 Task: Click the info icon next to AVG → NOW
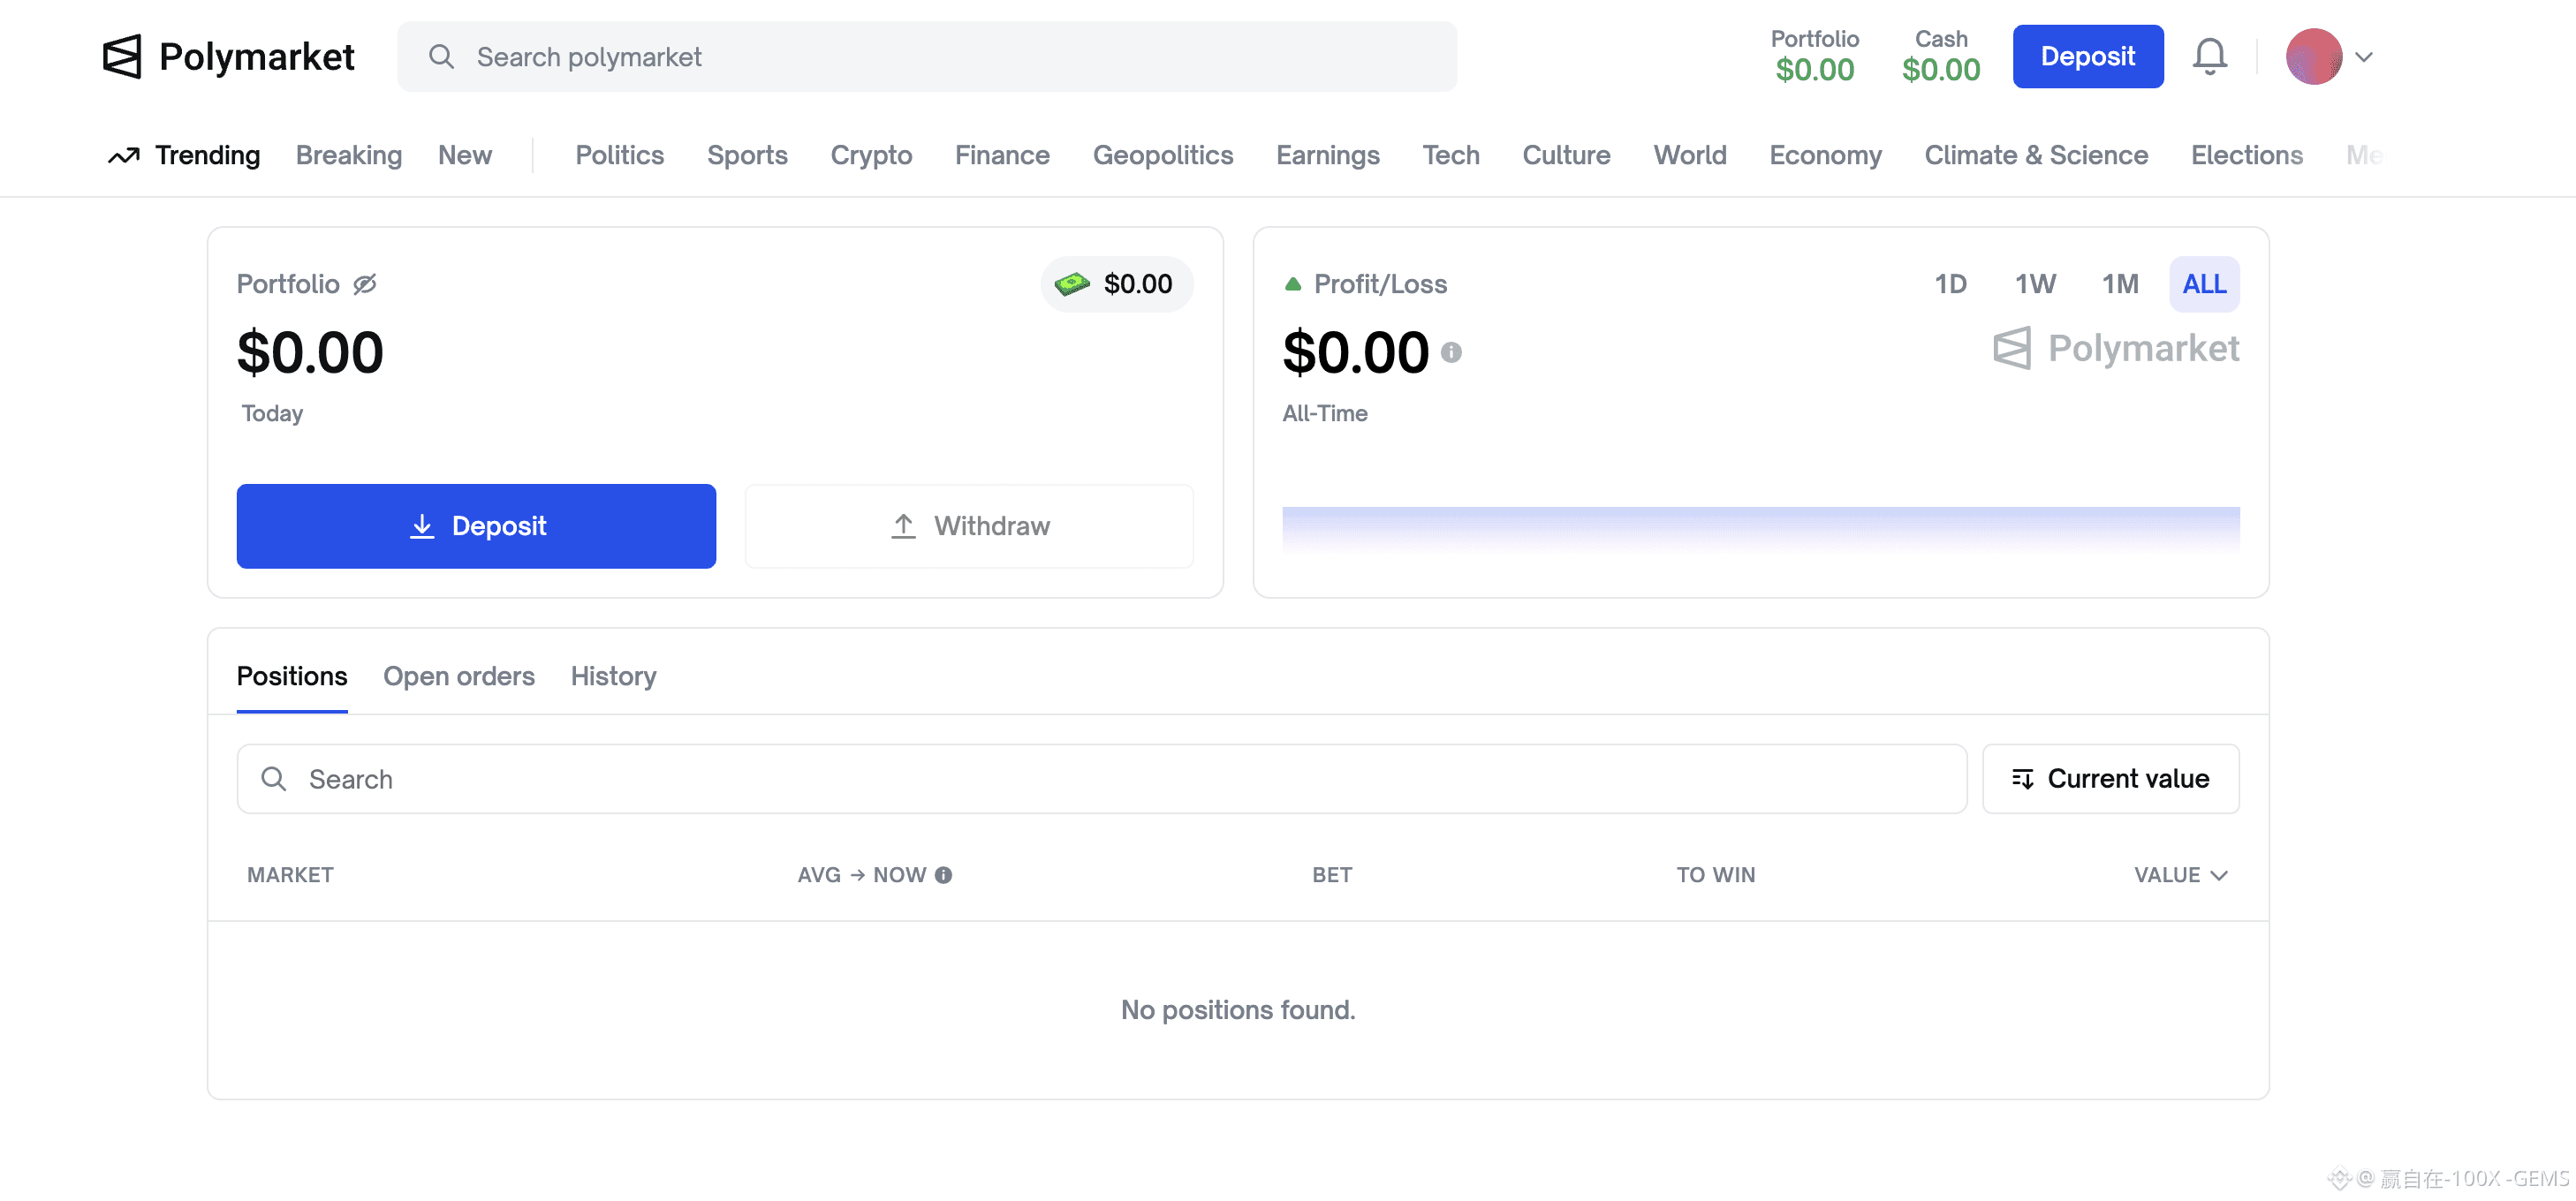tap(943, 875)
